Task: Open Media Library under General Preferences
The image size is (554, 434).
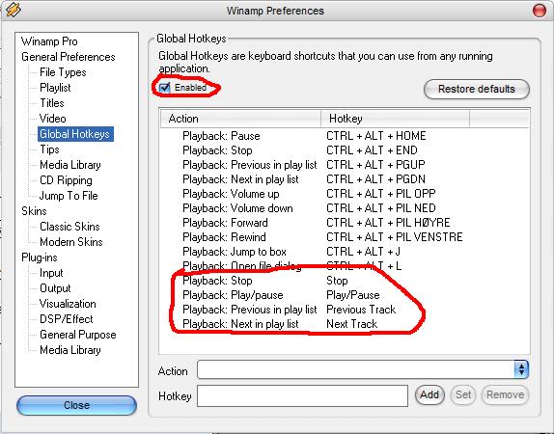Action: (69, 165)
